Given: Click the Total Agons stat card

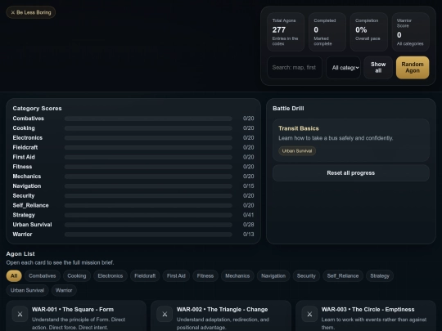Looking at the screenshot, I should 286,32.
